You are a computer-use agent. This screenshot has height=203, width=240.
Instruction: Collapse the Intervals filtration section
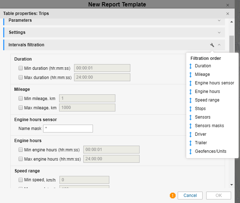click(219, 45)
